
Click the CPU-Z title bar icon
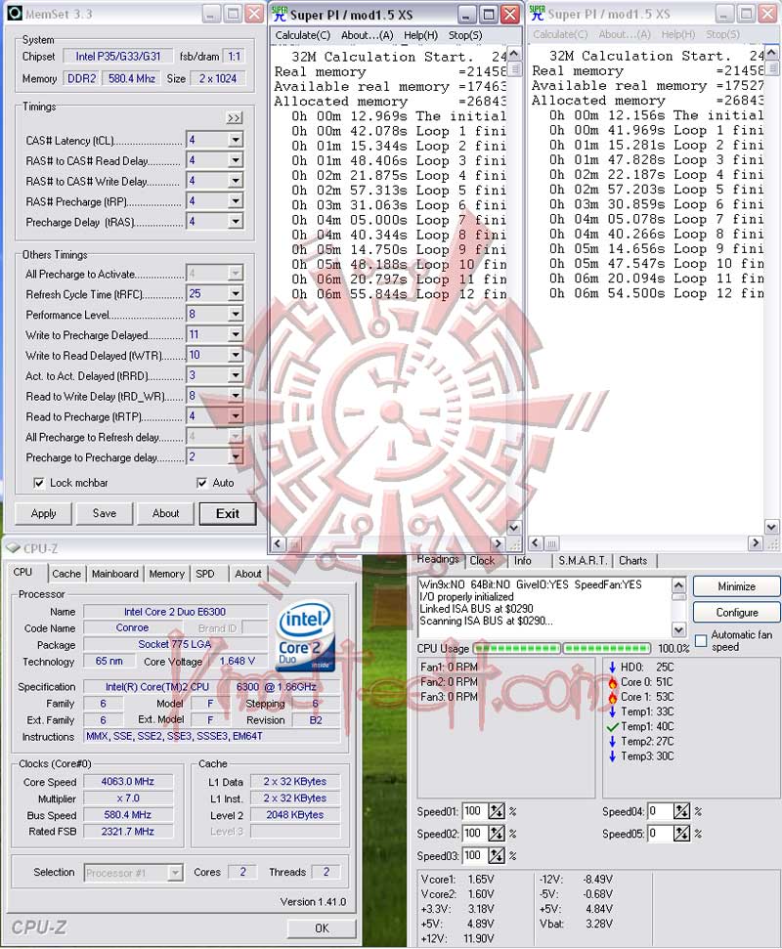click(x=14, y=548)
